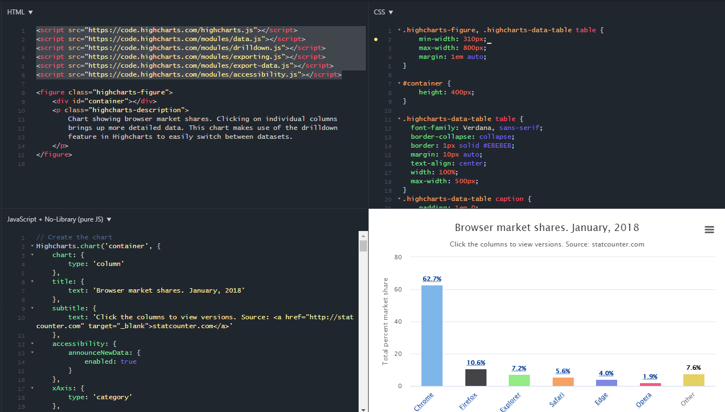Screen dimensions: 725x412
Task: Fold the 'chart:' object on JS line 3
Action: [32, 255]
